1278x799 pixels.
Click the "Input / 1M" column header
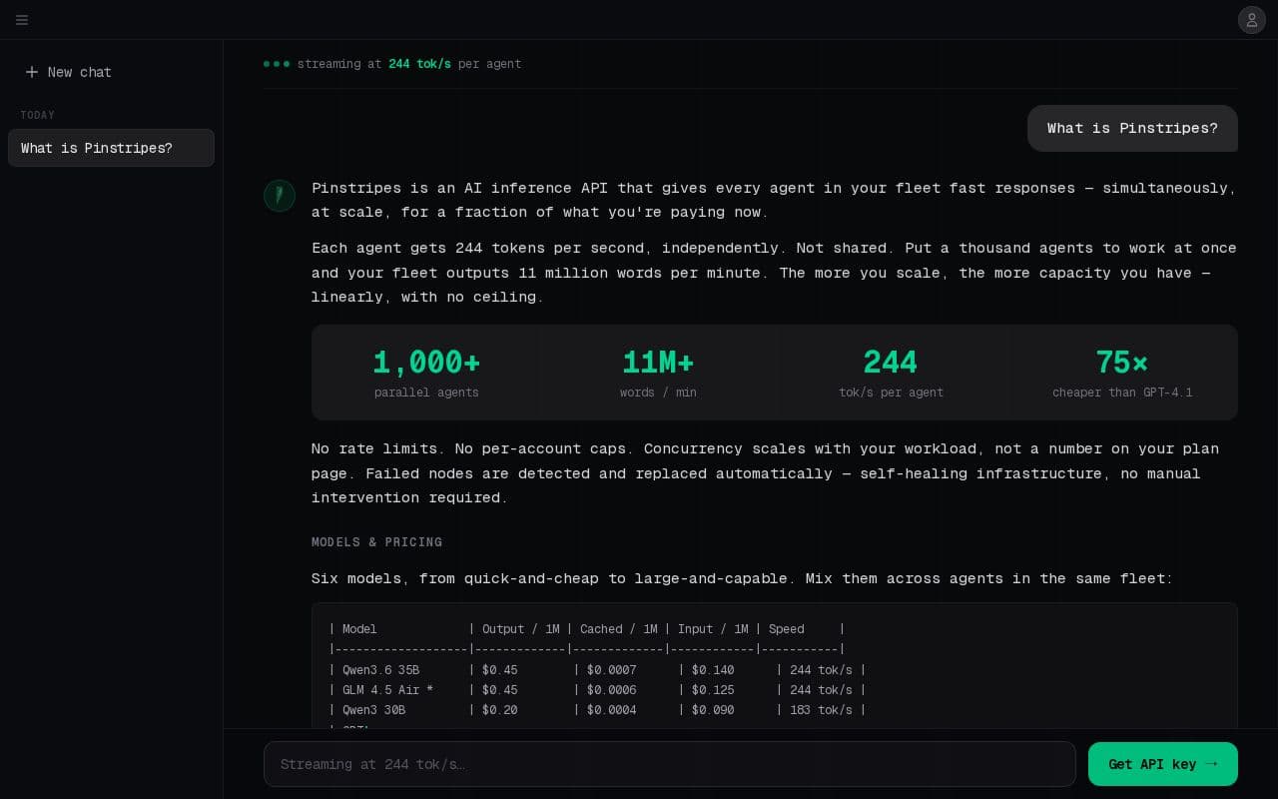[713, 629]
